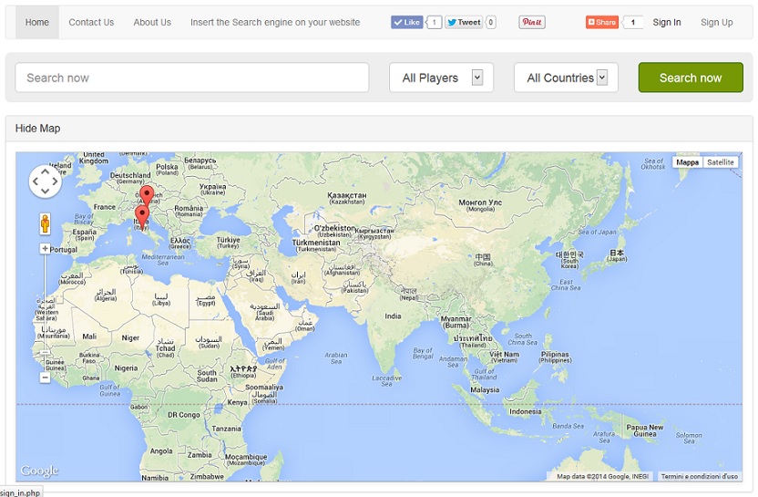This screenshot has height=497, width=758.
Task: Click the Like count bubble
Action: [434, 22]
